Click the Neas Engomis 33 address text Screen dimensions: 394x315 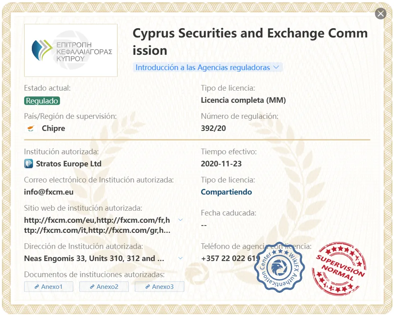coord(94,258)
